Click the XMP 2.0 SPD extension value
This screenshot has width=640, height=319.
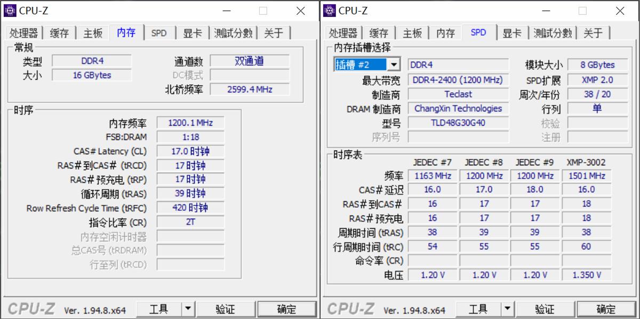(x=598, y=80)
